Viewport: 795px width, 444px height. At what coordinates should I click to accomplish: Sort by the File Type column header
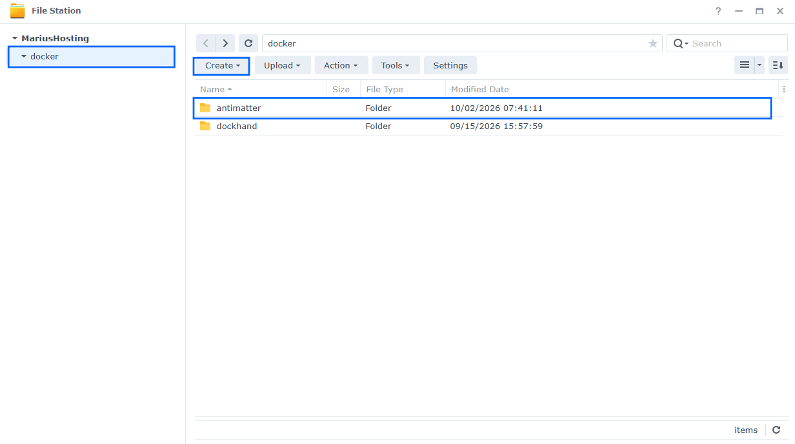point(403,89)
